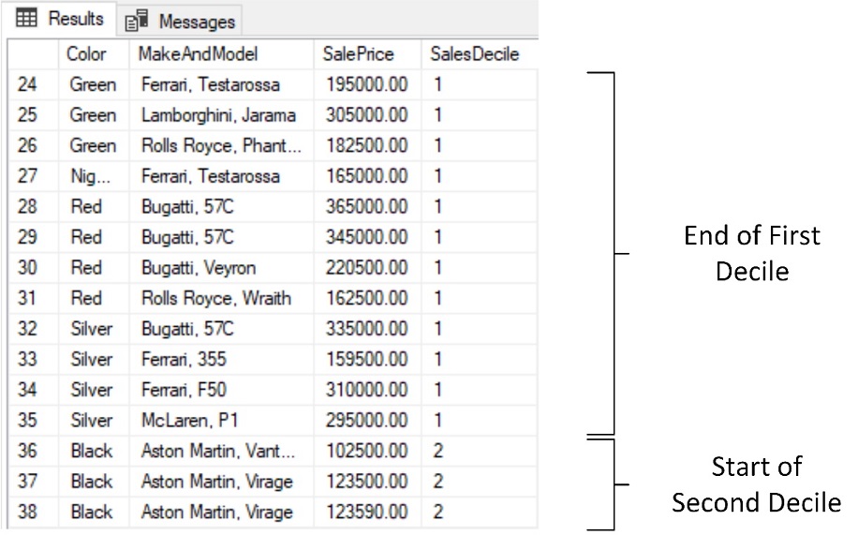Select row 24 via its row header
This screenshot has height=535, width=858.
[x=28, y=85]
